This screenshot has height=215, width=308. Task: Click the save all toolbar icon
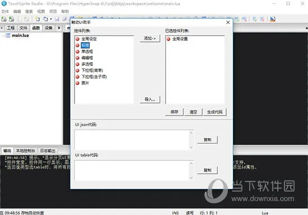pyautogui.click(x=64, y=19)
